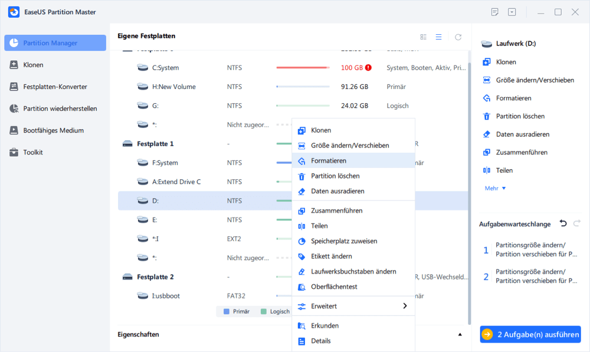This screenshot has height=352, width=590.
Task: Choose Laufwerksbuchstaben ändern menu entry
Action: click(353, 272)
